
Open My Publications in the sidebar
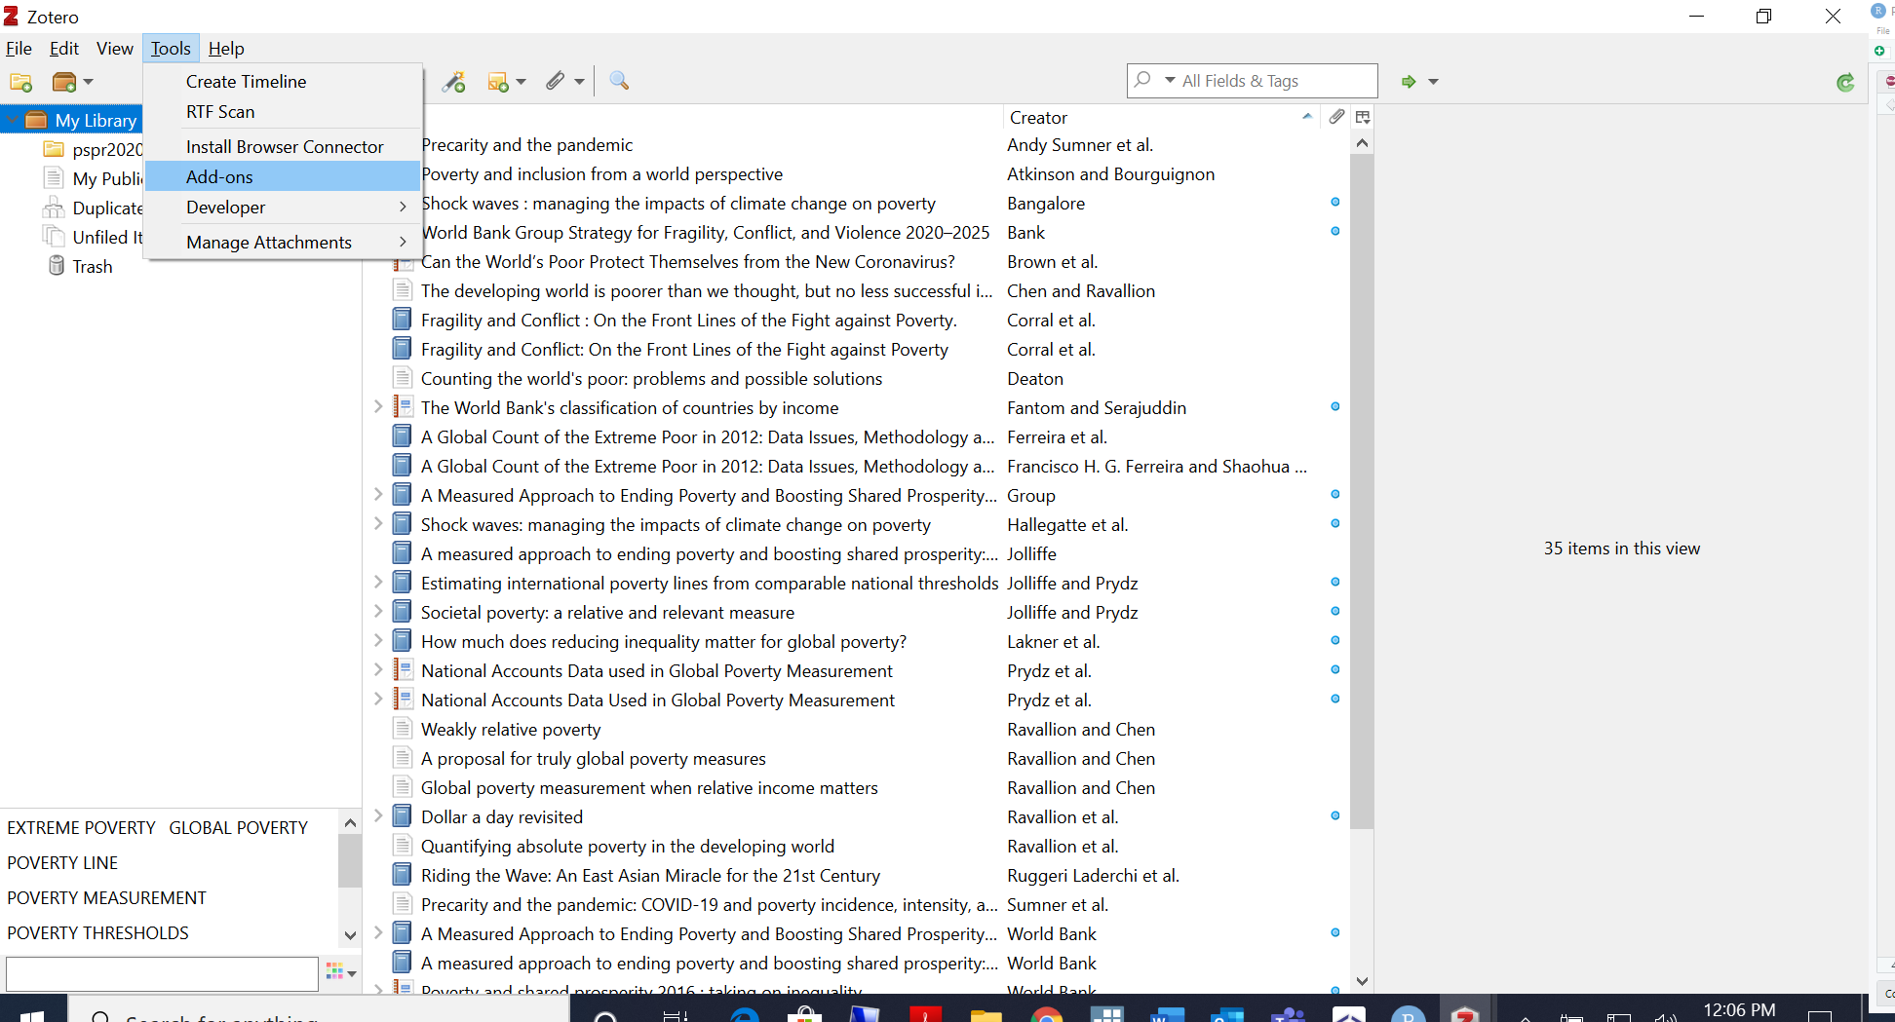pos(107,178)
